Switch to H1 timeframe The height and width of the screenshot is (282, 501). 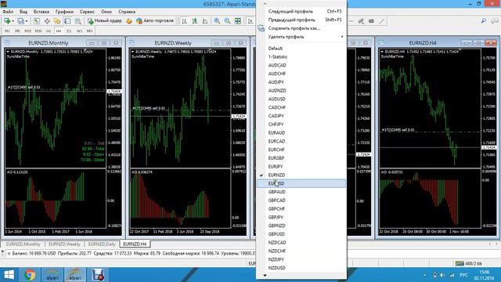(x=49, y=31)
